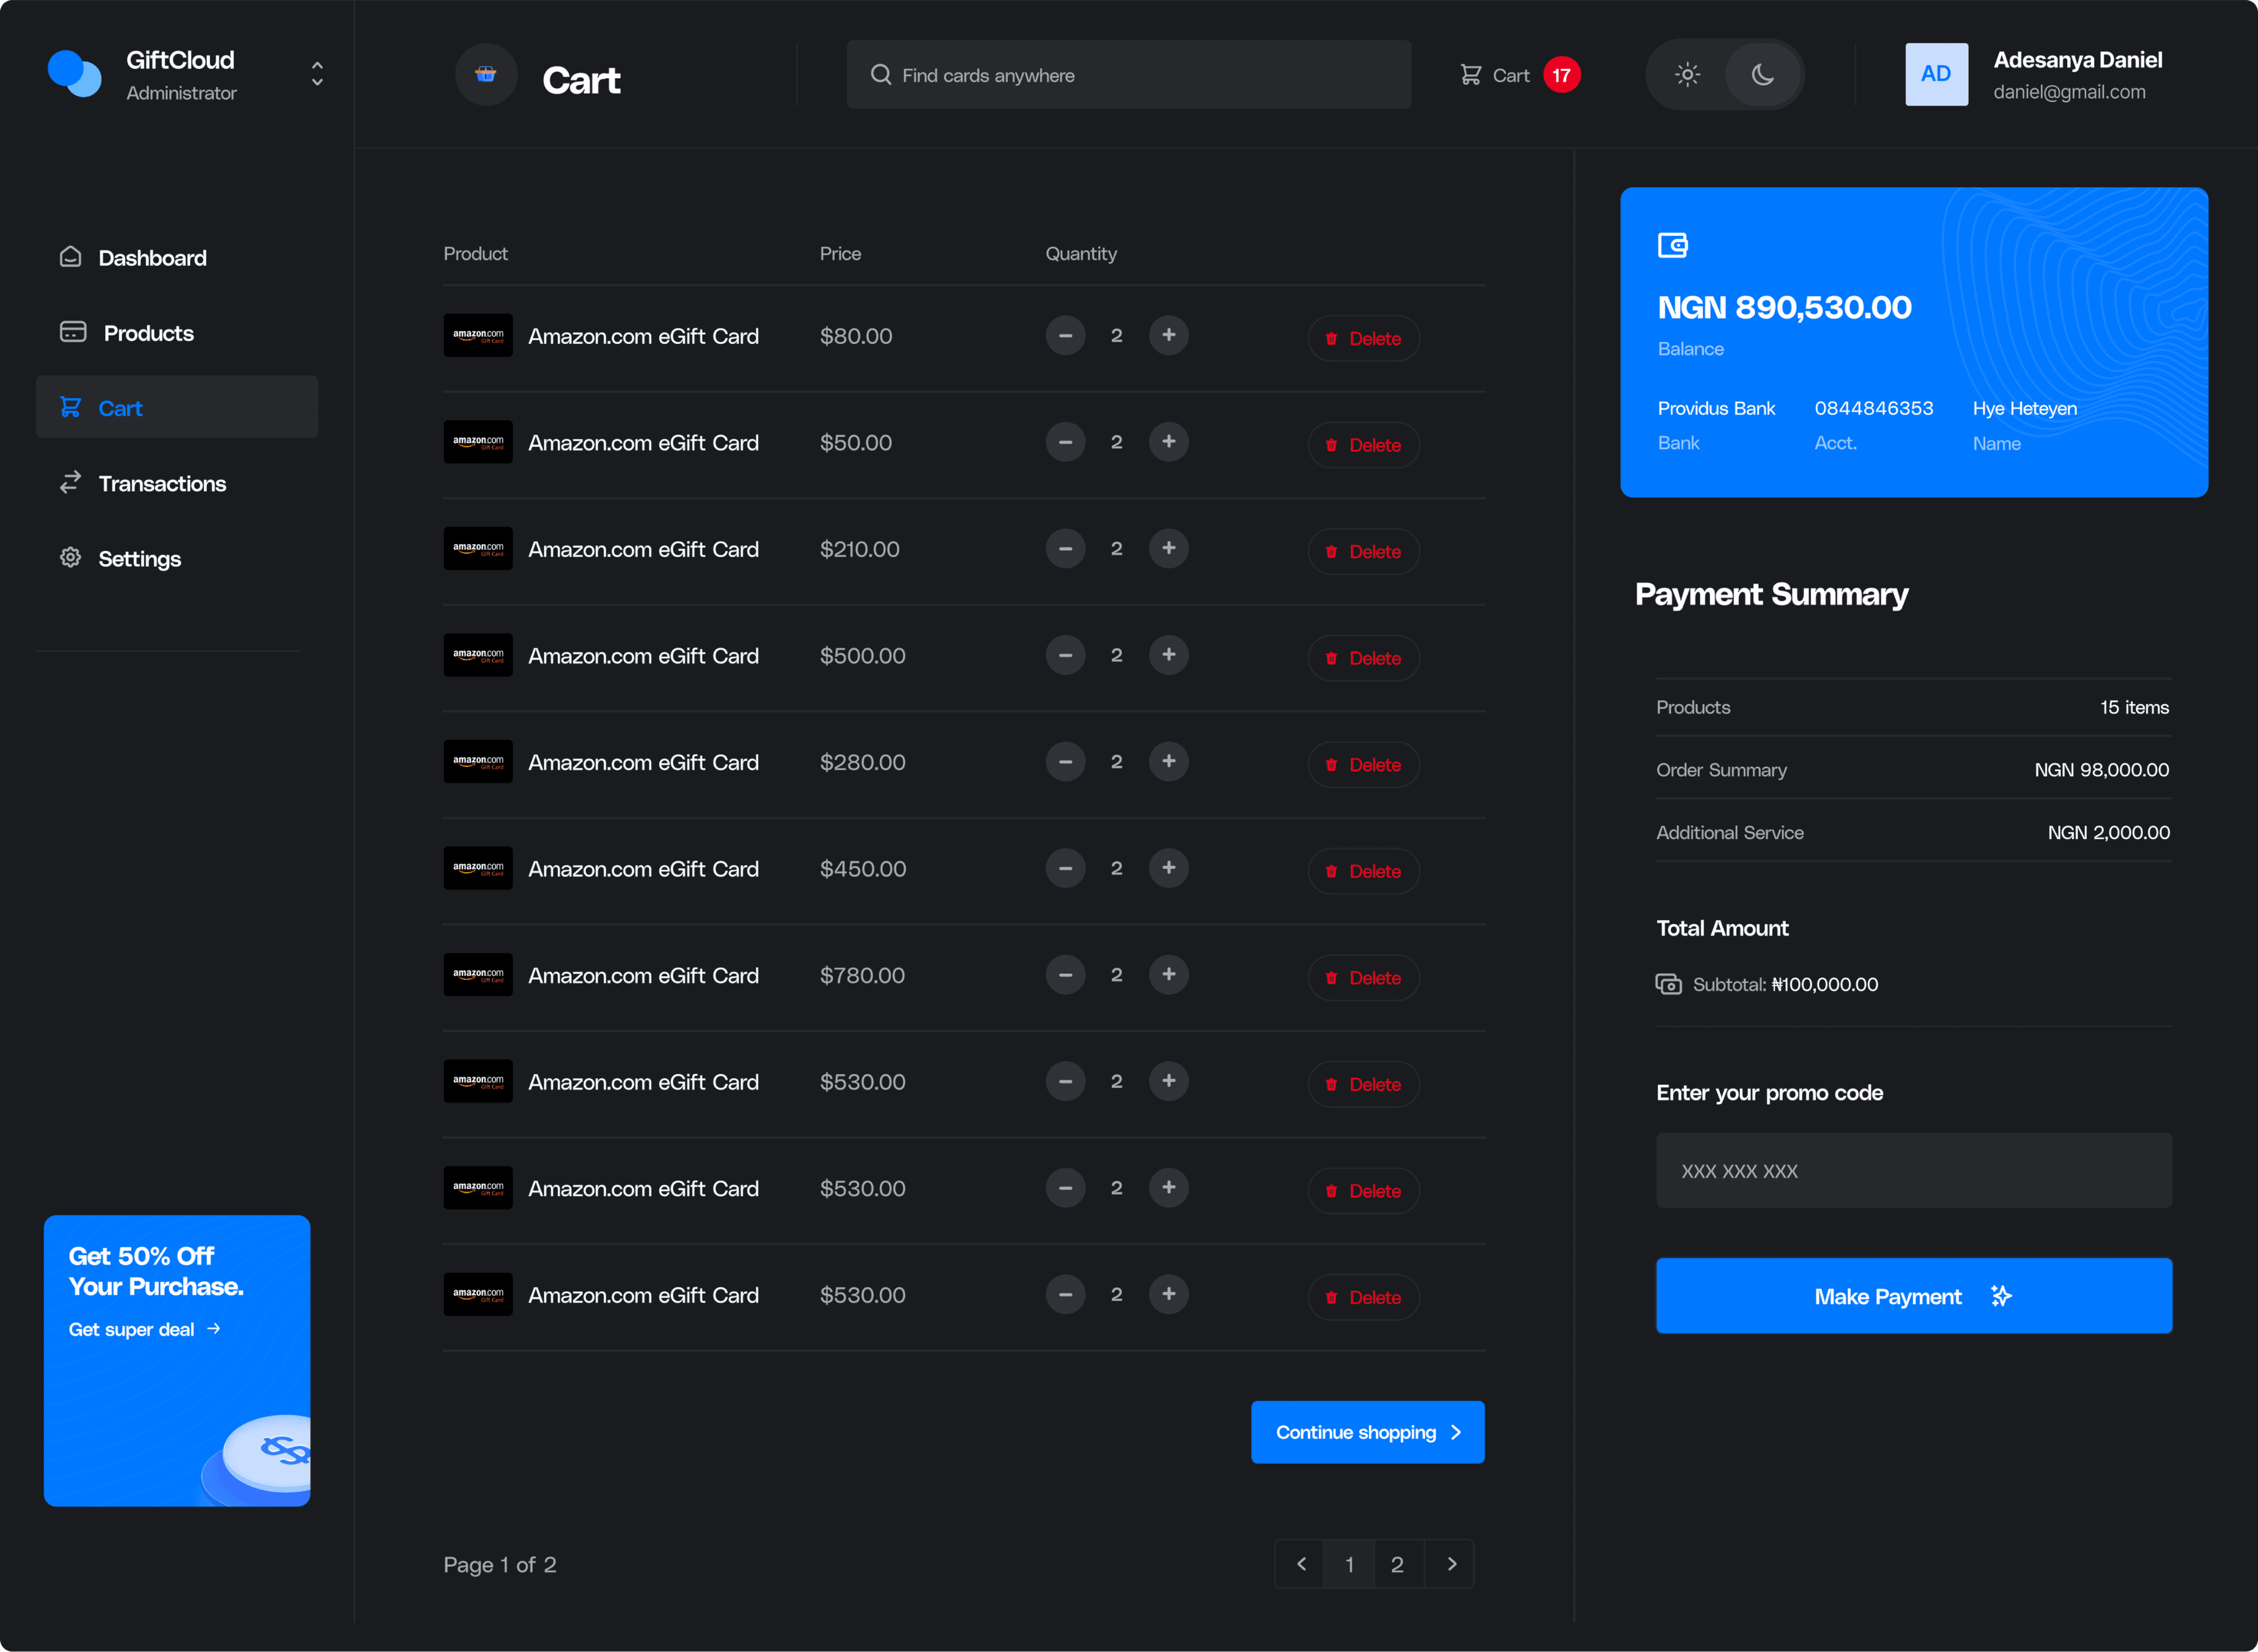2258x1652 pixels.
Task: Delete the $50.00 Amazon eGift Card
Action: coord(1364,445)
